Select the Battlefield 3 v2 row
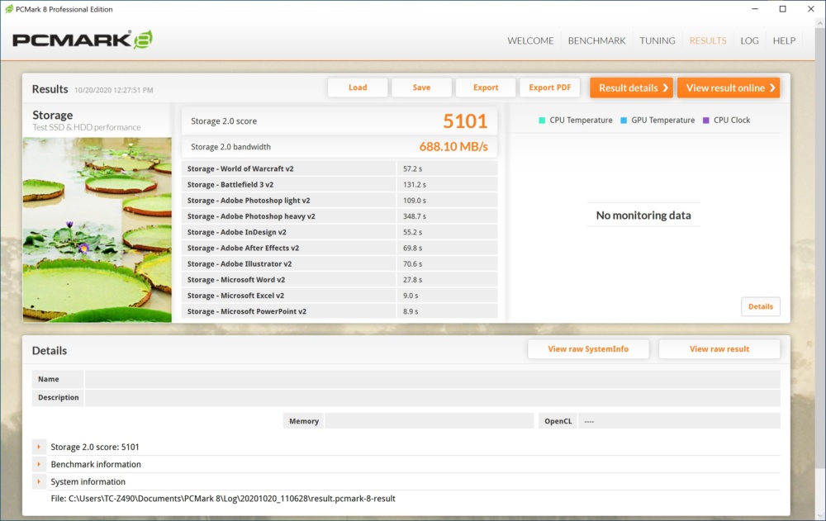 click(339, 184)
